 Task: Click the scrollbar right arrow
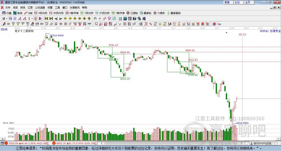(x=242, y=143)
